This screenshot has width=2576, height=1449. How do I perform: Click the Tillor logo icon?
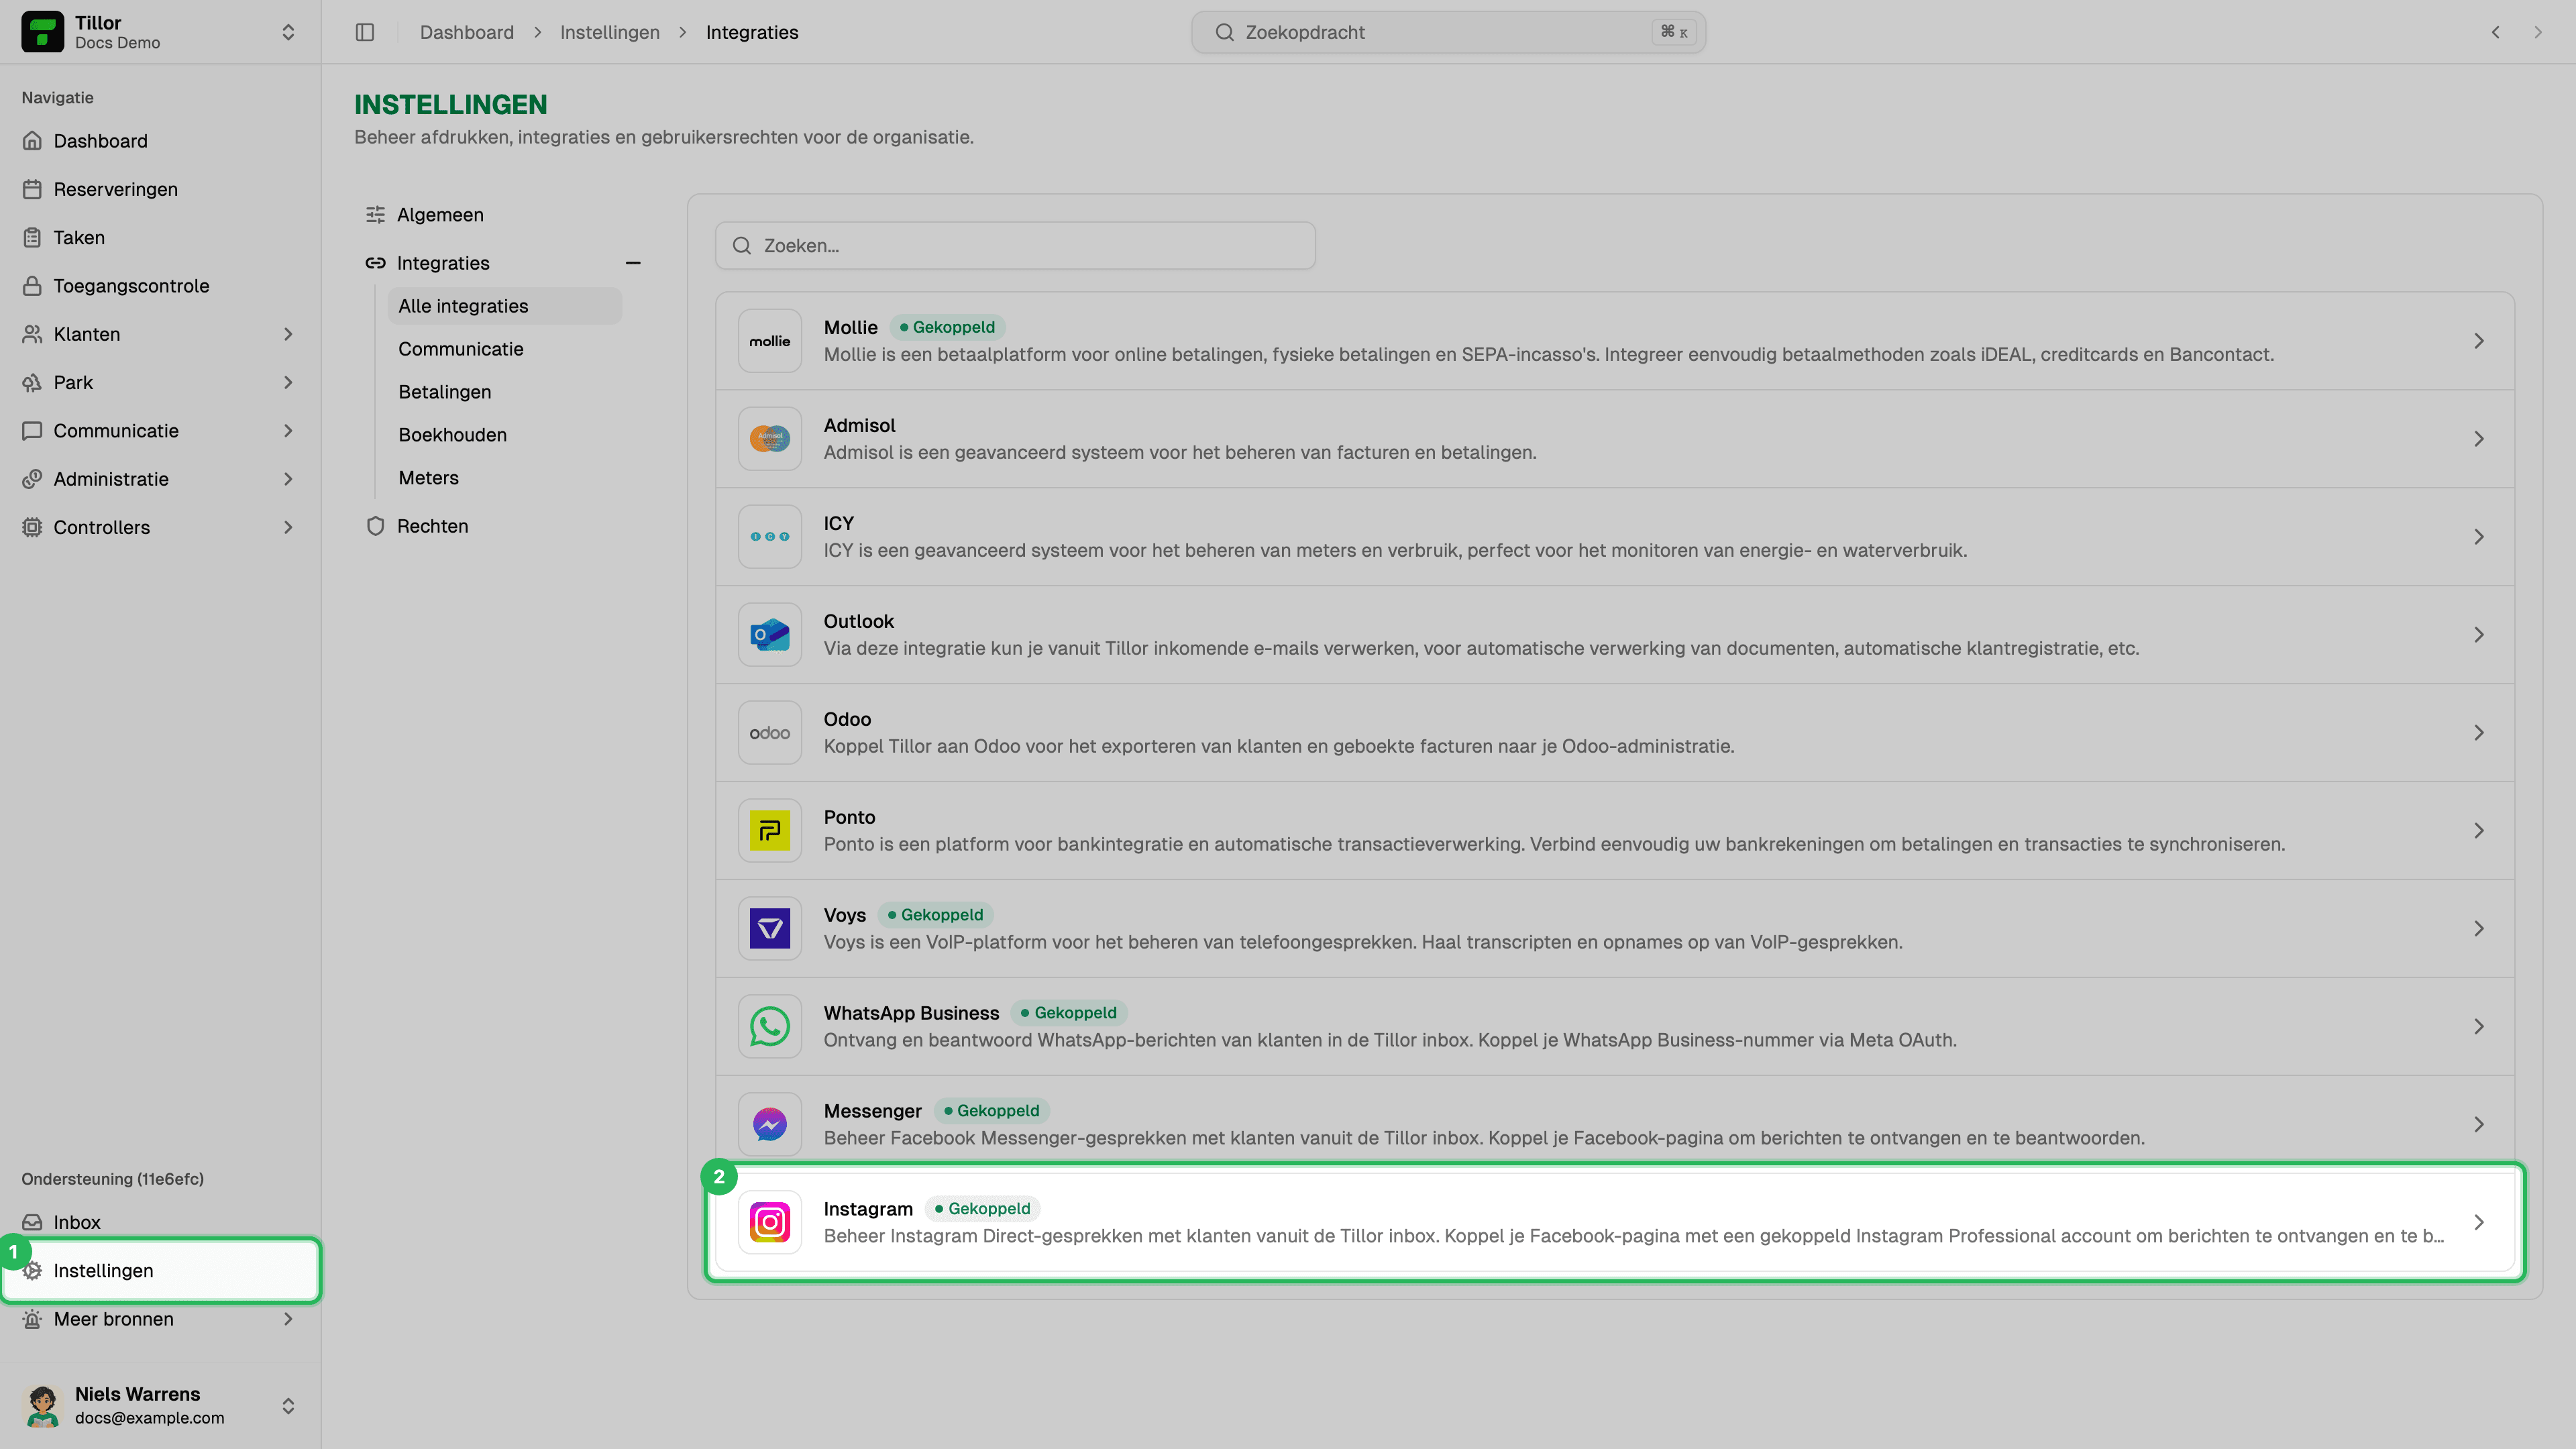pos(42,32)
